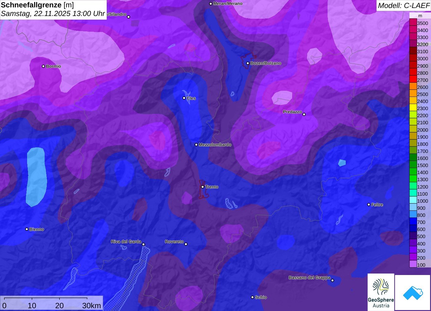Open the GeoSphere Austria logo

click(381, 292)
